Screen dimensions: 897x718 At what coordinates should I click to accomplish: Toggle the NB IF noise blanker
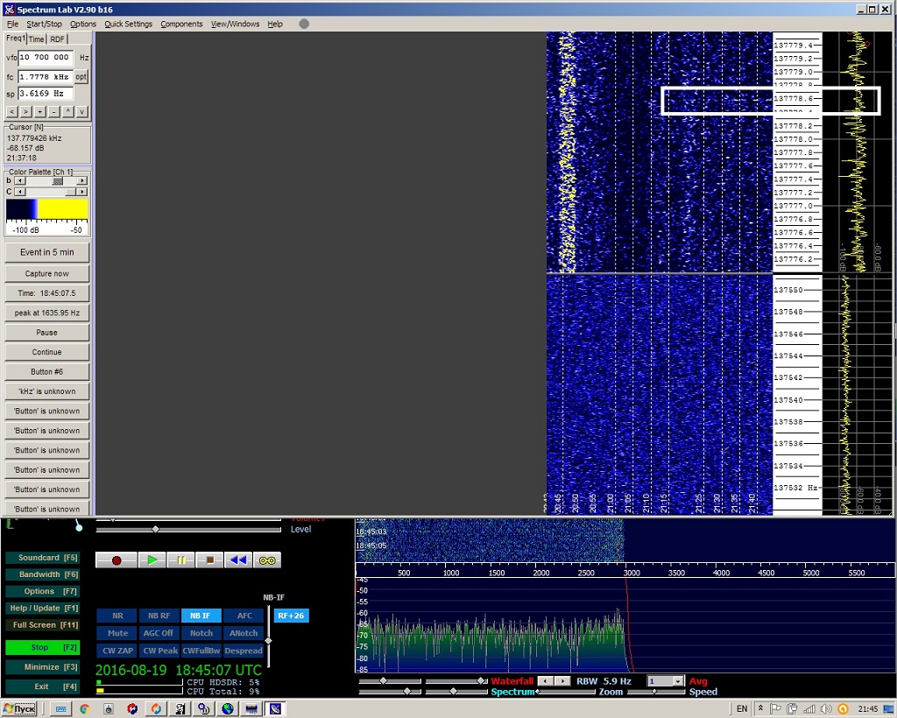201,616
